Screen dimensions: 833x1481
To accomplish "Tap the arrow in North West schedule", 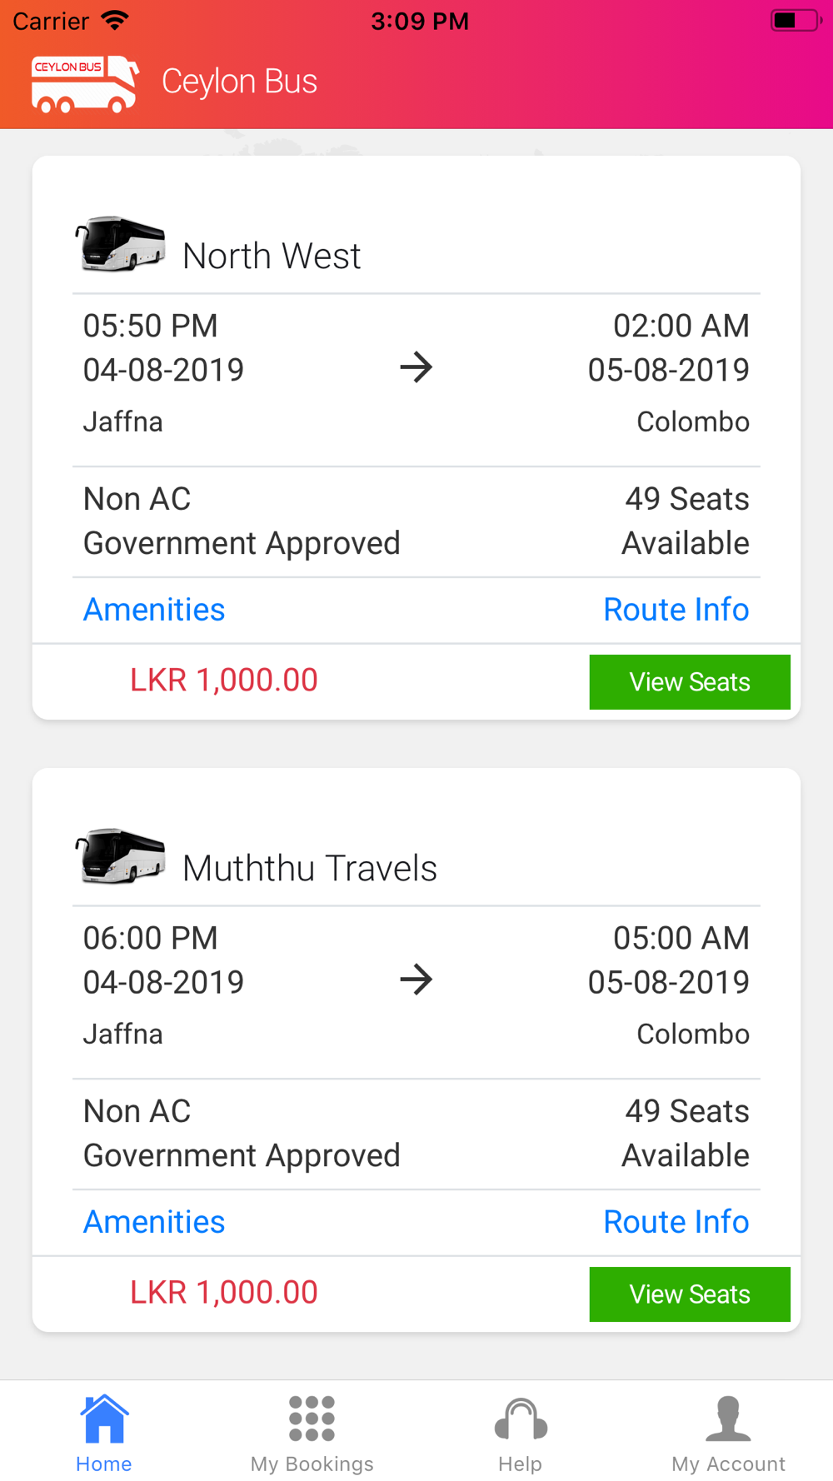I will point(416,367).
